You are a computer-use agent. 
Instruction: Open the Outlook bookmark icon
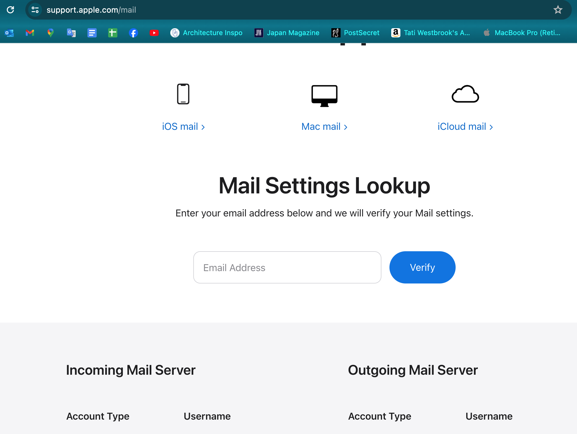coord(9,33)
